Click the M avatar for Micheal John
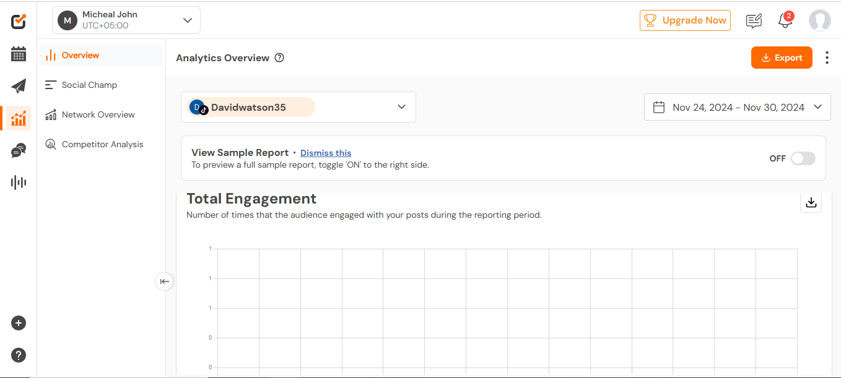841x378 pixels. [x=68, y=20]
